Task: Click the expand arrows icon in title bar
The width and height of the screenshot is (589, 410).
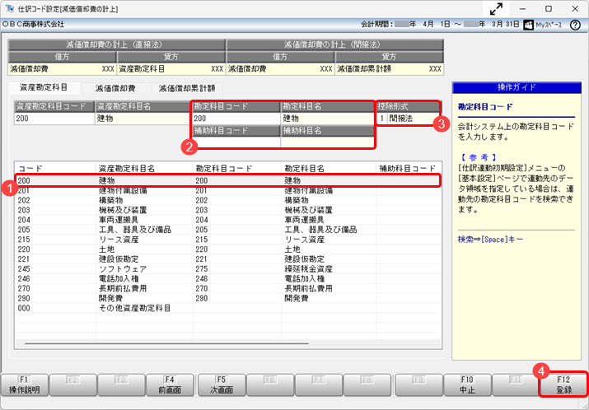Action: (x=497, y=8)
